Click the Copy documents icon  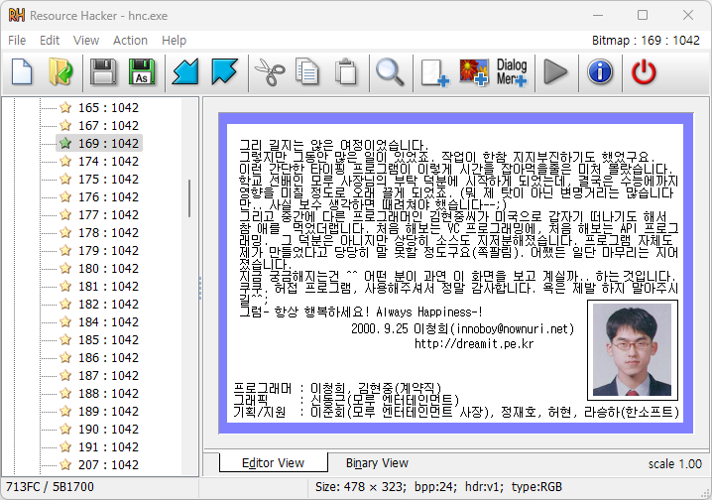(307, 71)
